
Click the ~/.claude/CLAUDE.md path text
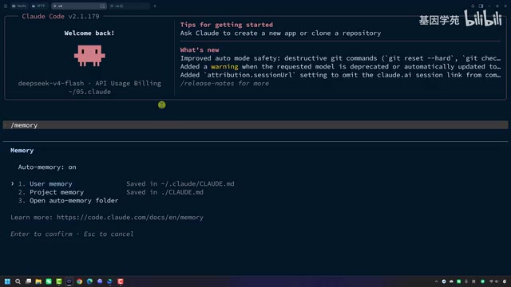coord(197,184)
